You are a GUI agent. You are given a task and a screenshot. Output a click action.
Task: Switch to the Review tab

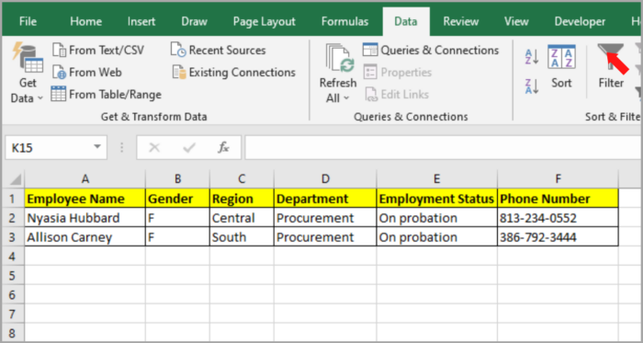[x=461, y=21]
